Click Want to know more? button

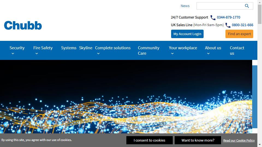pyautogui.click(x=198, y=140)
